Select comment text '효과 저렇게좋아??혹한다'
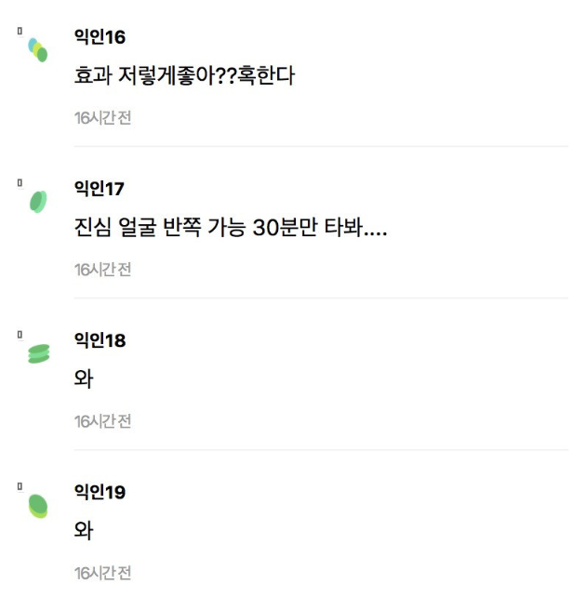The image size is (586, 597). [184, 75]
